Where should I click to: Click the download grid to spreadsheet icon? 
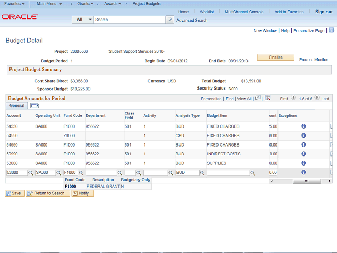267,98
